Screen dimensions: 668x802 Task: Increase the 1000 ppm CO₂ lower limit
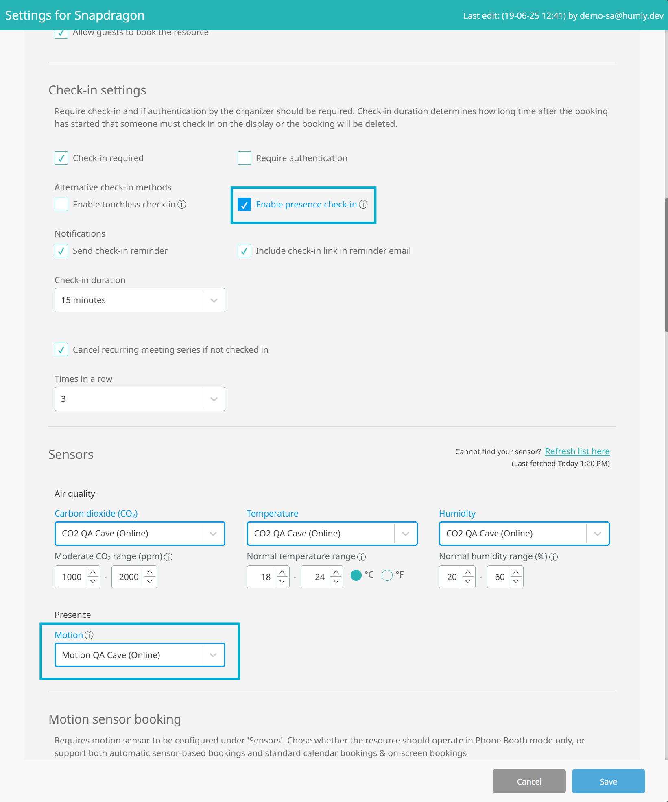(93, 572)
